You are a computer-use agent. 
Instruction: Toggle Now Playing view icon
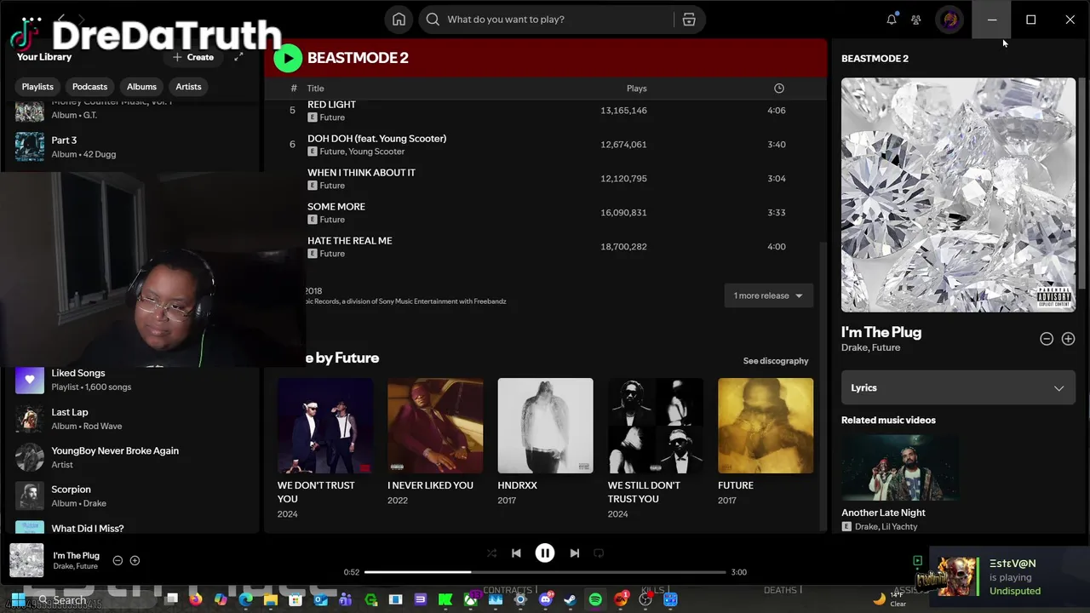(917, 560)
